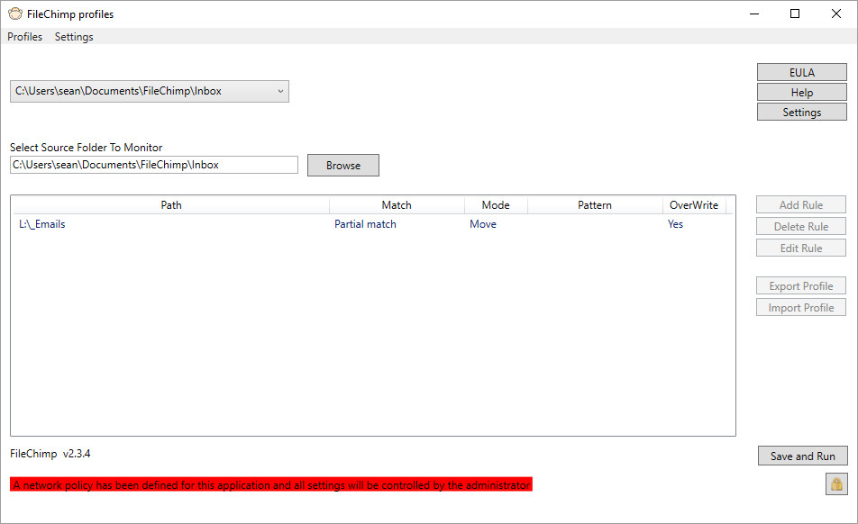Expand the profile folder dropdown
The width and height of the screenshot is (858, 524).
click(x=150, y=91)
